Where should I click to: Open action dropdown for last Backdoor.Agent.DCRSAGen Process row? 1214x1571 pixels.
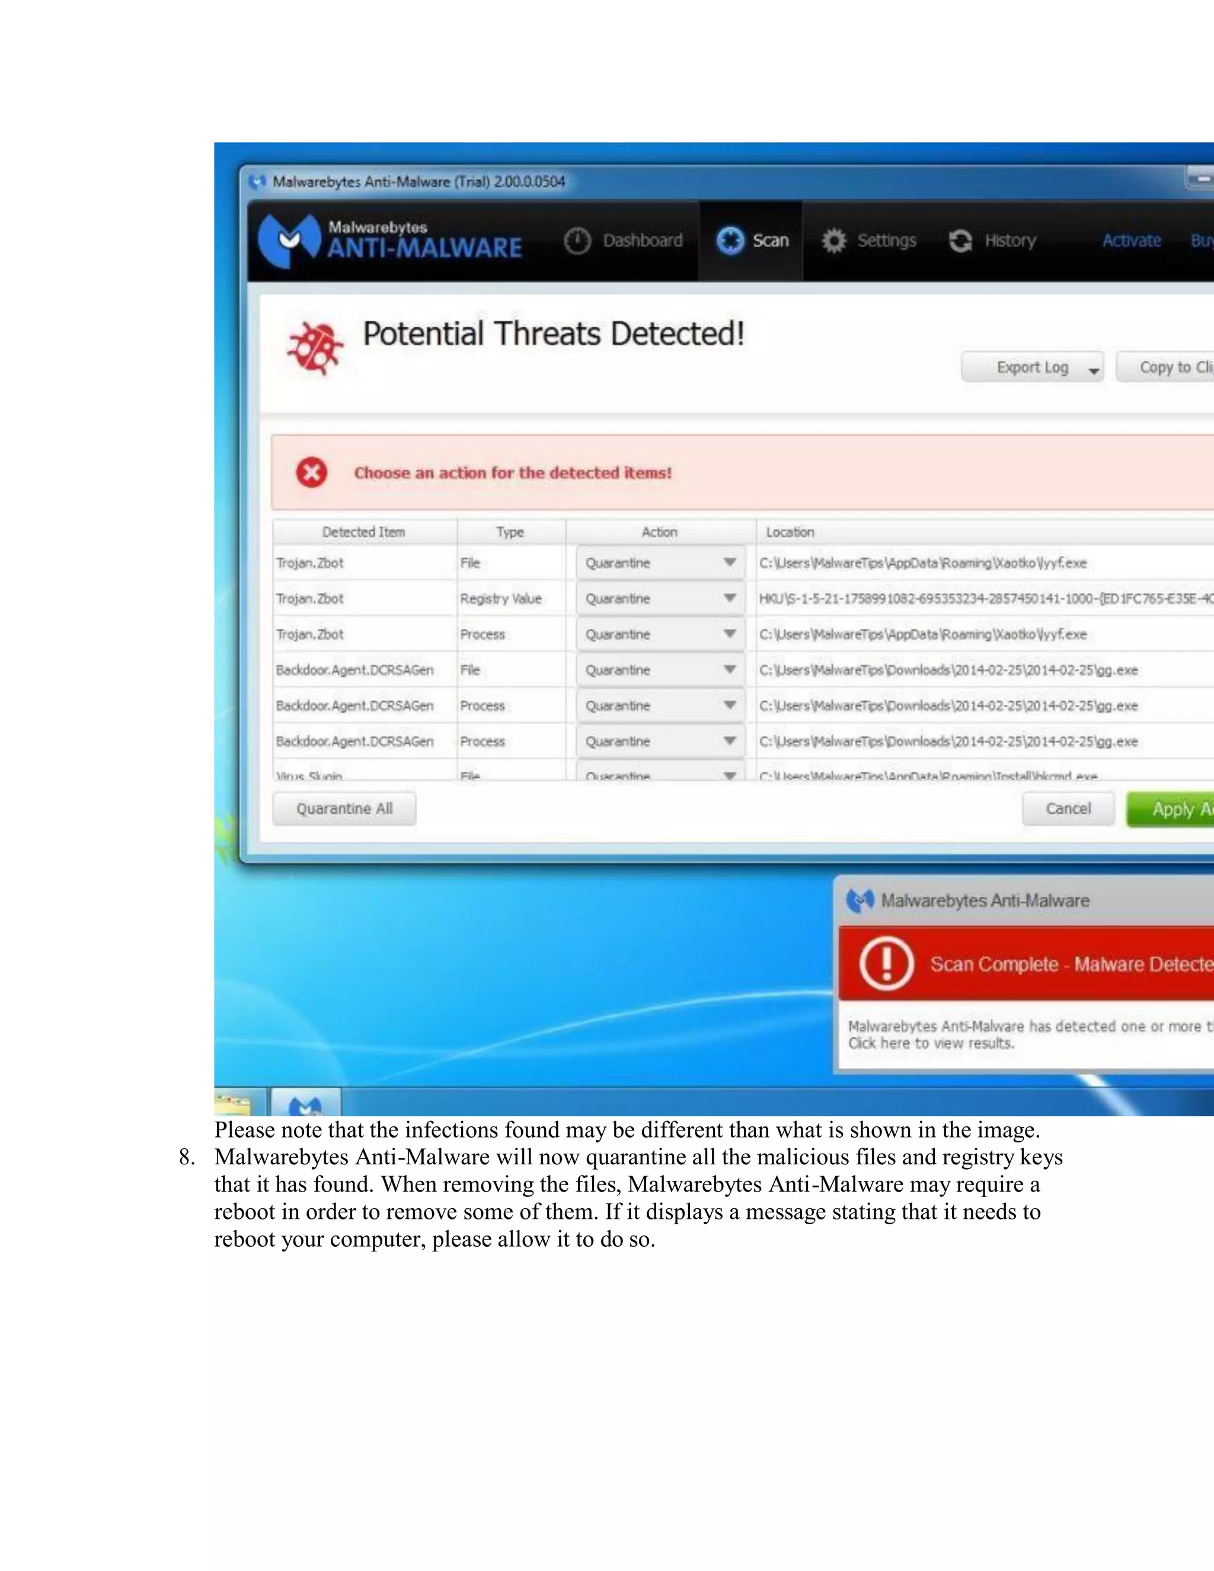pyautogui.click(x=660, y=741)
